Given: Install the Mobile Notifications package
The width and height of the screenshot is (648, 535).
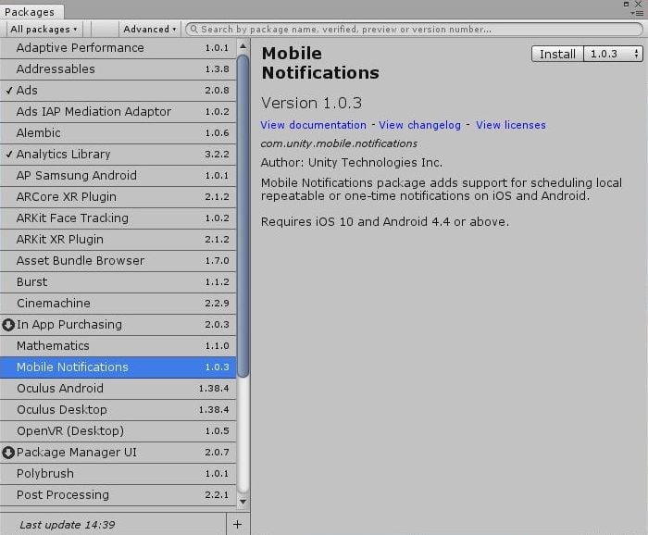Looking at the screenshot, I should point(557,54).
